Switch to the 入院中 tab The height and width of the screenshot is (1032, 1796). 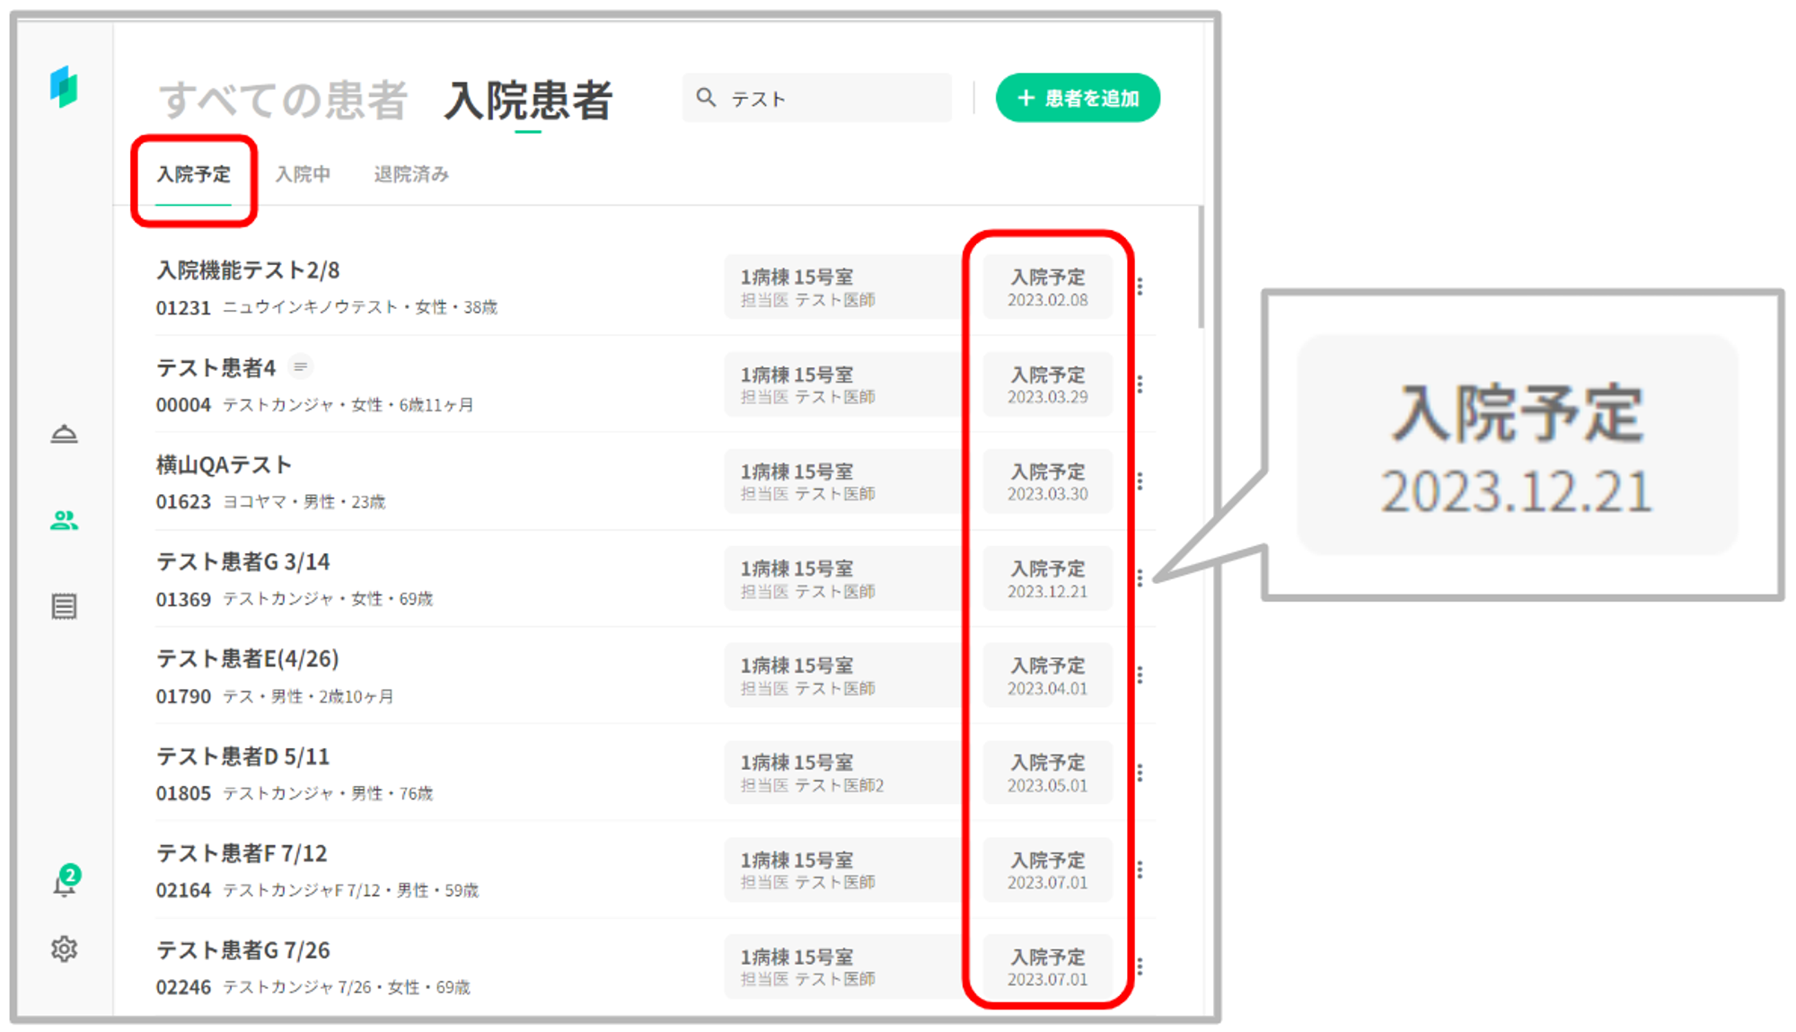point(303,174)
